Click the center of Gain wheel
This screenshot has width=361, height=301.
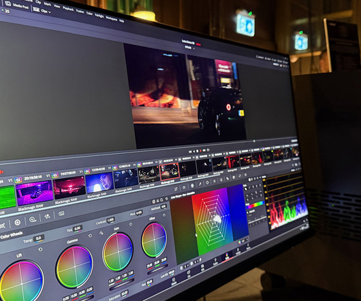point(118,252)
